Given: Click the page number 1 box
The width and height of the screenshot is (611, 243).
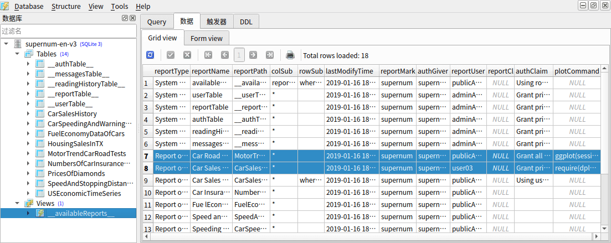Looking at the screenshot, I should tap(239, 55).
